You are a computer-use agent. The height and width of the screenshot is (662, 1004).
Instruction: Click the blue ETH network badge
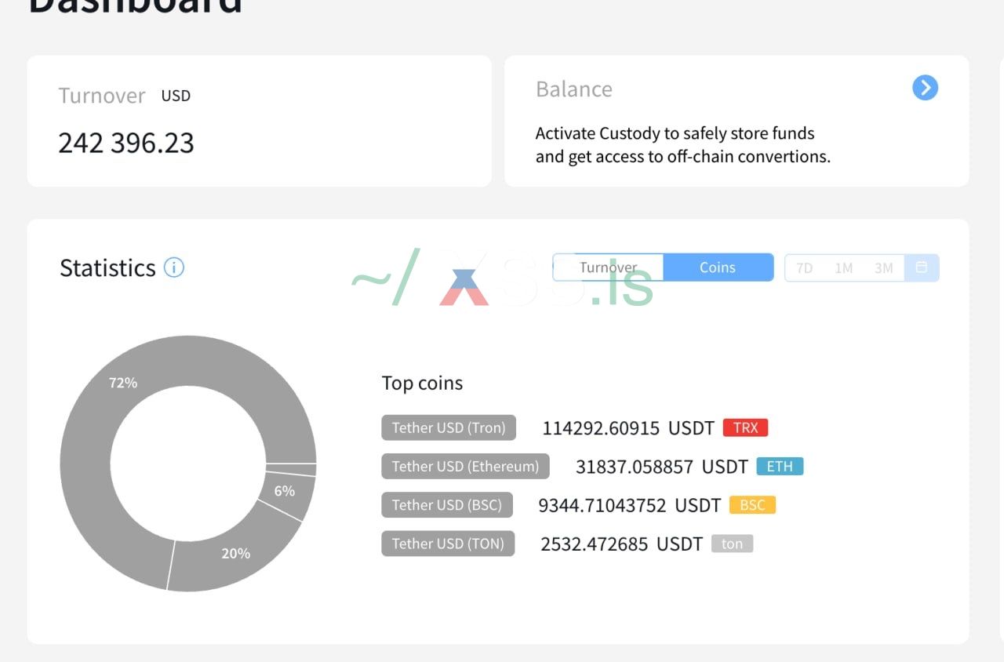(780, 467)
